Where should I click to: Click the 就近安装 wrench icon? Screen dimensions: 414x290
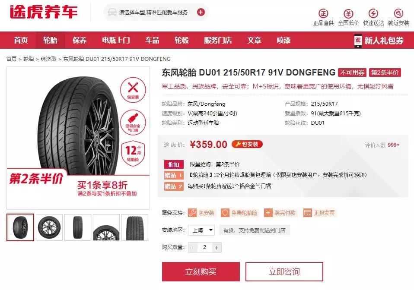point(398,13)
